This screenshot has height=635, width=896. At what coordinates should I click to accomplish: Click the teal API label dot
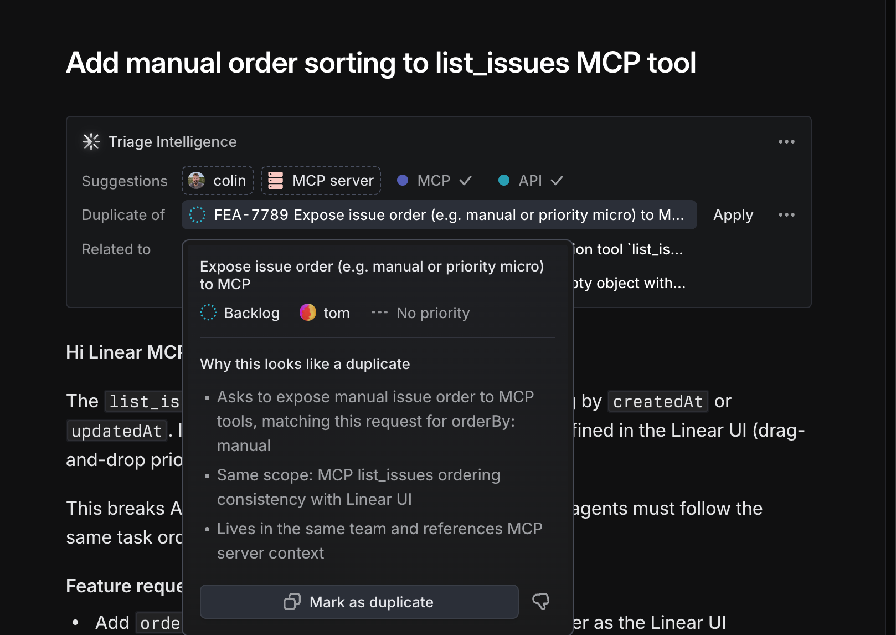[x=504, y=180]
